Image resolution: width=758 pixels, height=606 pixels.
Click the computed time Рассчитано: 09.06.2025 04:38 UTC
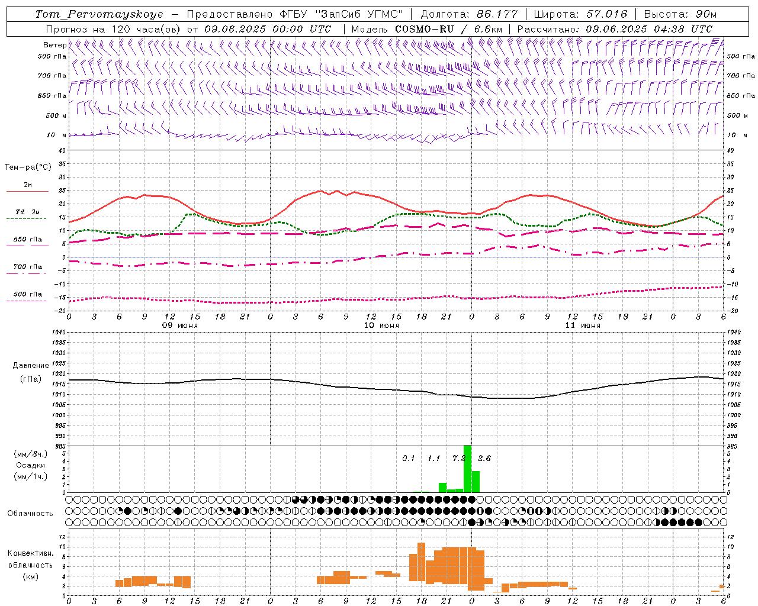[615, 29]
